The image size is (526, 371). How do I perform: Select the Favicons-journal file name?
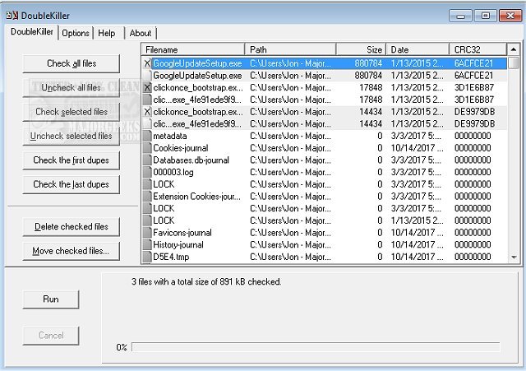182,233
